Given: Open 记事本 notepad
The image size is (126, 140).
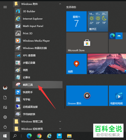Looking at the screenshot, I should 37,77.
